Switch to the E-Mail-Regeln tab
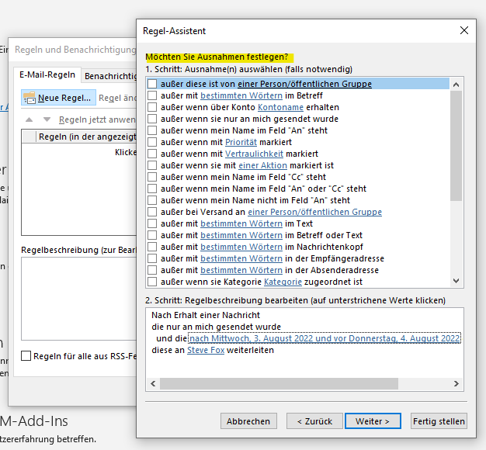Image resolution: width=486 pixels, height=450 pixels. [47, 74]
